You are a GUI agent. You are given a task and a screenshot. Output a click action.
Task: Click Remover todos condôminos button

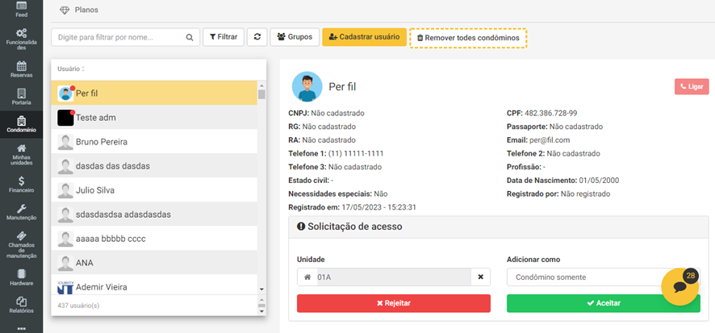tap(468, 38)
